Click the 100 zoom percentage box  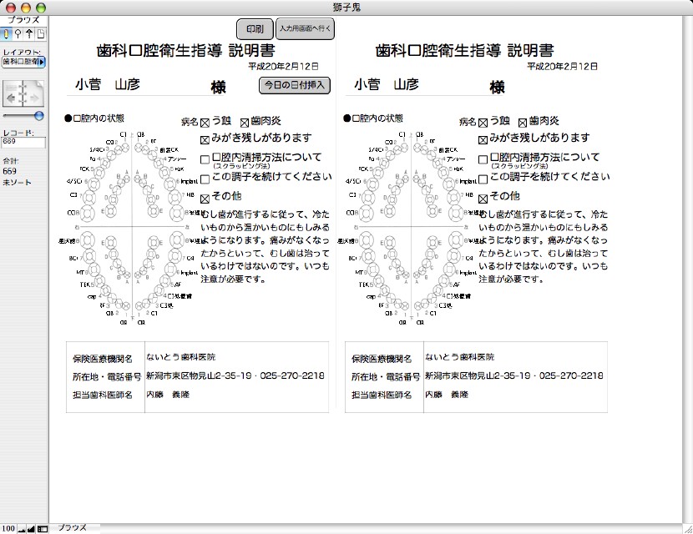[8, 529]
